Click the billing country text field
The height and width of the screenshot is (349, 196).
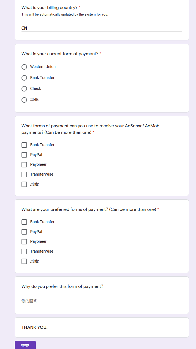tap(102, 28)
